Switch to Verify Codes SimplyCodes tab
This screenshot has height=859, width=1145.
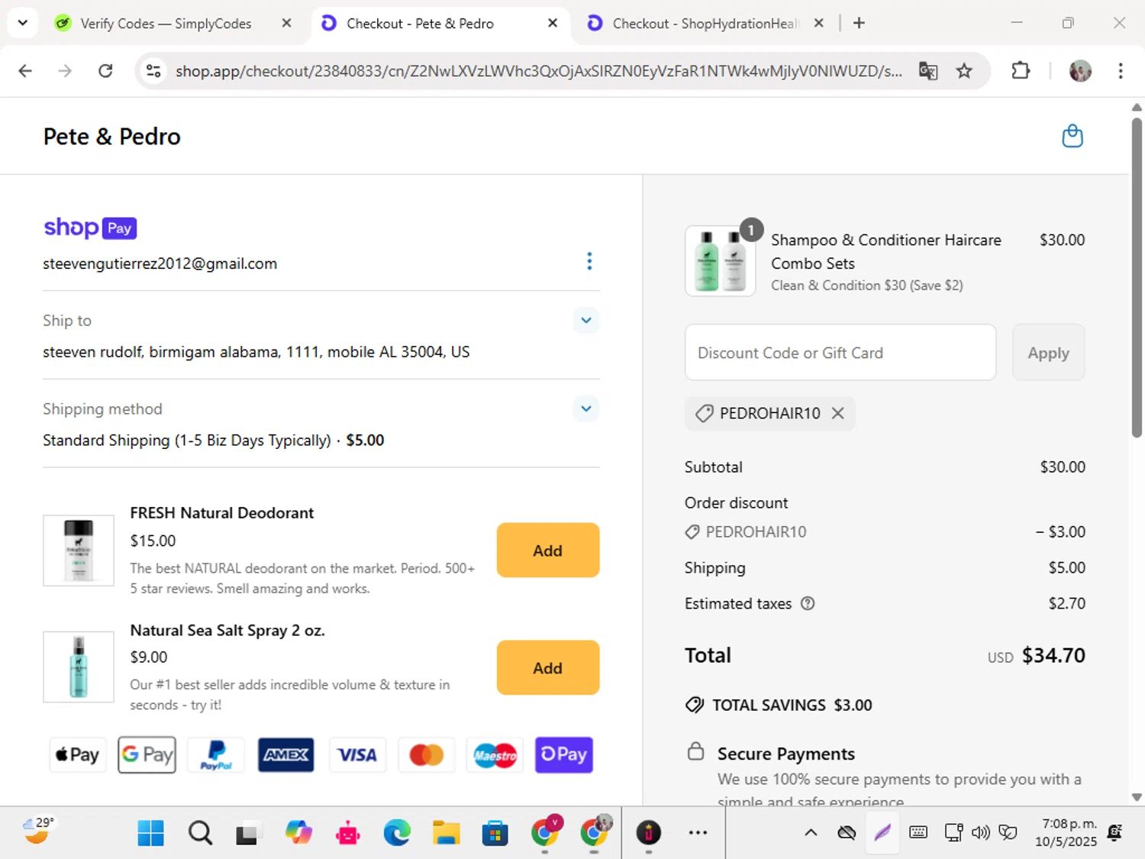(x=166, y=24)
